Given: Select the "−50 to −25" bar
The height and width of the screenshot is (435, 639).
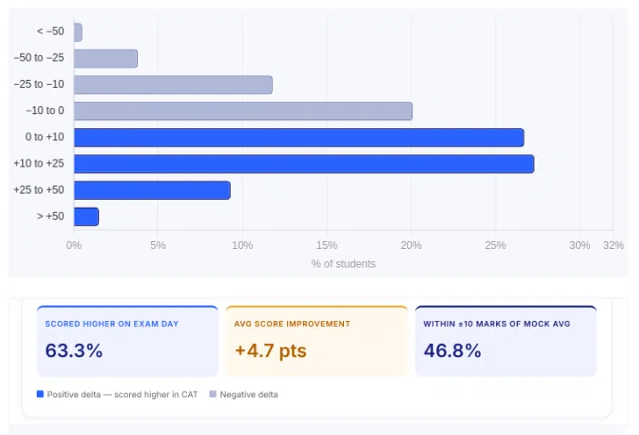Looking at the screenshot, I should pos(105,59).
